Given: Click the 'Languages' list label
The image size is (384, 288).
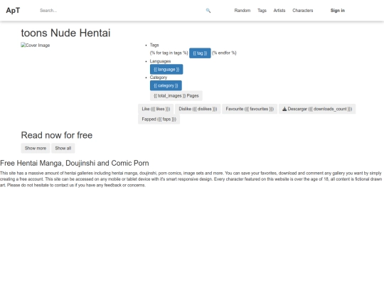Looking at the screenshot, I should (160, 61).
